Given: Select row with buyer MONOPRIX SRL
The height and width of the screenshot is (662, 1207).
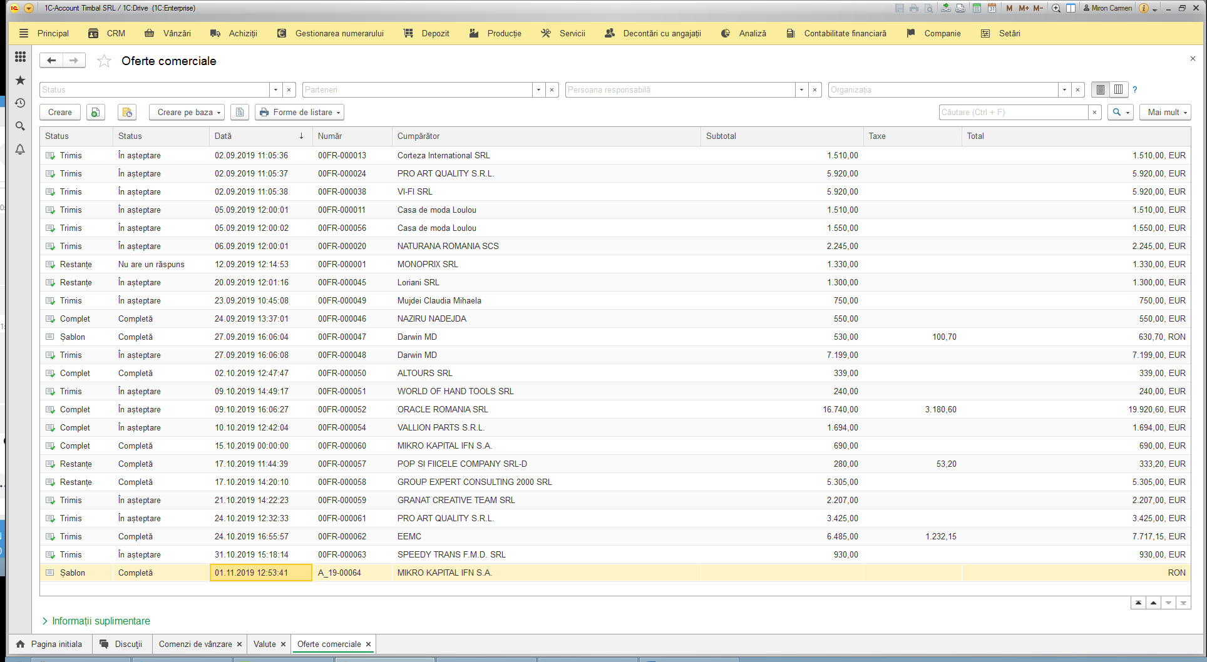Looking at the screenshot, I should pyautogui.click(x=615, y=264).
